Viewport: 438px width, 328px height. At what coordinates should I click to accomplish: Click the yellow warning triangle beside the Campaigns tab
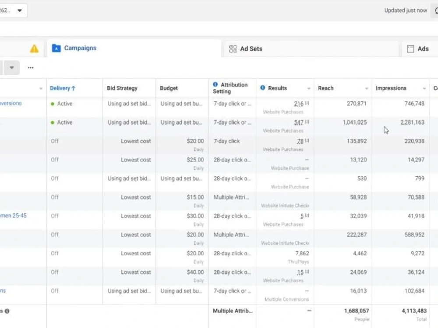(34, 49)
